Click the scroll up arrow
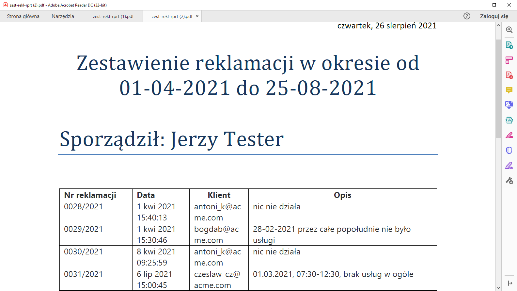517x291 pixels. click(x=498, y=25)
